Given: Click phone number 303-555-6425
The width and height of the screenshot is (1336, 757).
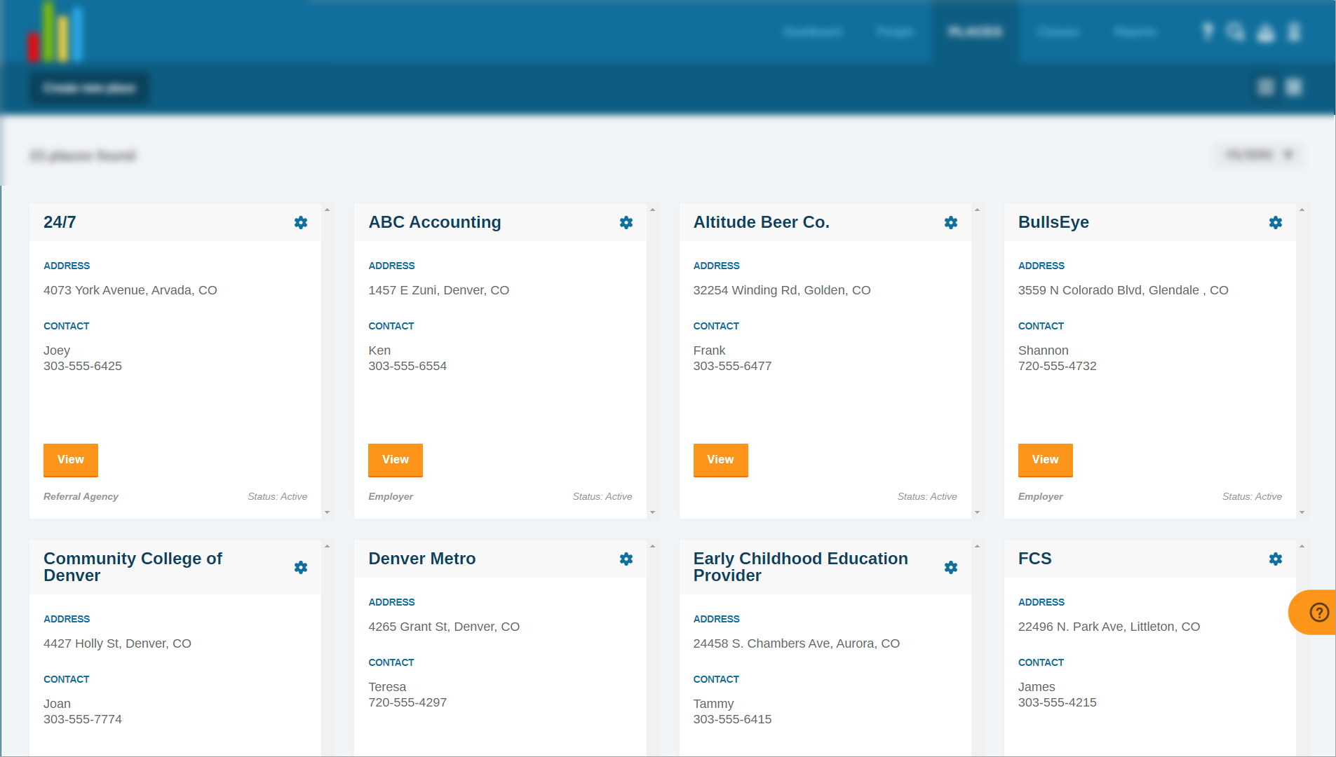Looking at the screenshot, I should 83,366.
